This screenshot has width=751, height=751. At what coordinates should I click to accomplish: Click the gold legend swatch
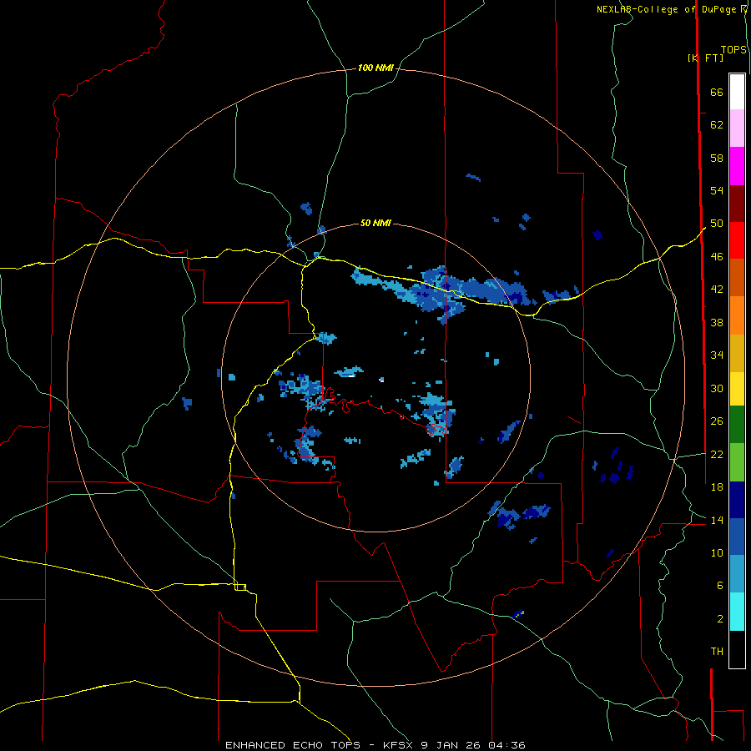(x=737, y=353)
